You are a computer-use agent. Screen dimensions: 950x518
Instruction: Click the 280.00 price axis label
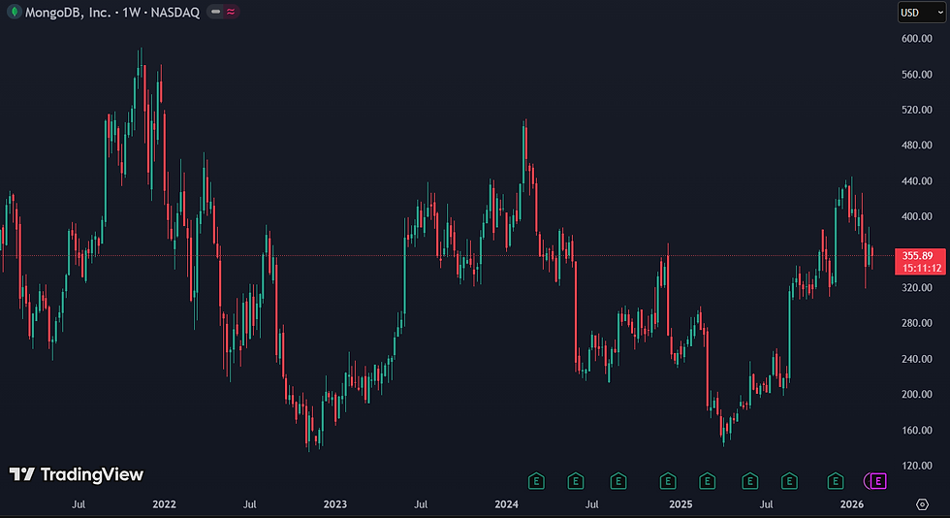point(917,323)
